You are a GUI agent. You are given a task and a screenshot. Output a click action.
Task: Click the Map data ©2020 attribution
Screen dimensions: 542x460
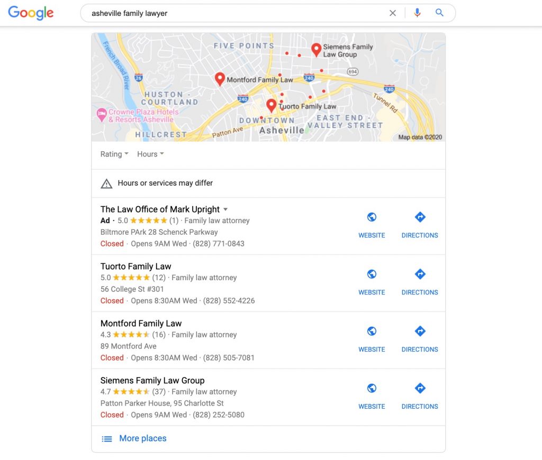420,137
